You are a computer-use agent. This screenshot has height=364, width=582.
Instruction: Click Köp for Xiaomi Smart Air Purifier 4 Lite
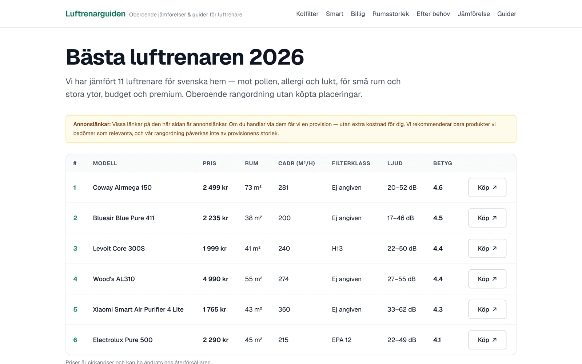[x=487, y=309]
